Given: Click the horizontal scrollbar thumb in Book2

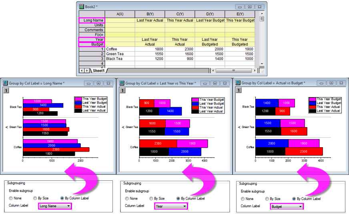Looking at the screenshot, I should click(x=233, y=70).
